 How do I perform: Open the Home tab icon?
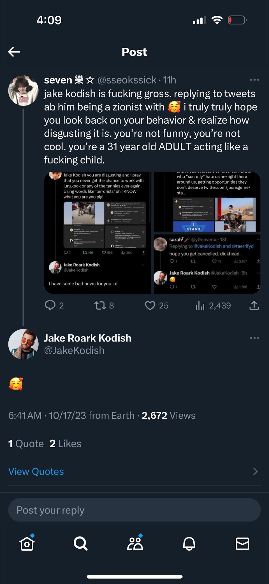[x=27, y=544]
